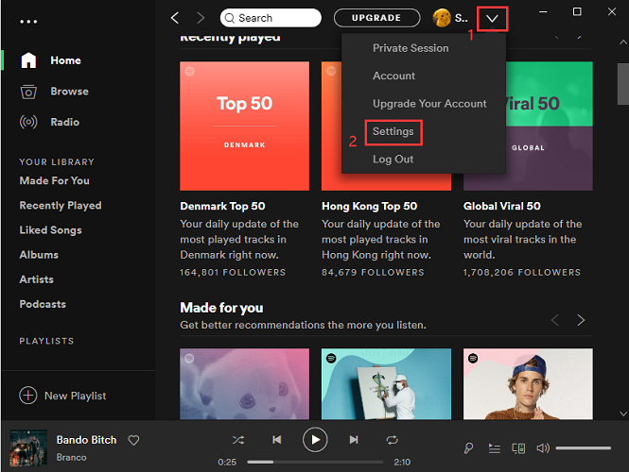The width and height of the screenshot is (629, 472).
Task: Click the Home house icon
Action: [x=28, y=60]
